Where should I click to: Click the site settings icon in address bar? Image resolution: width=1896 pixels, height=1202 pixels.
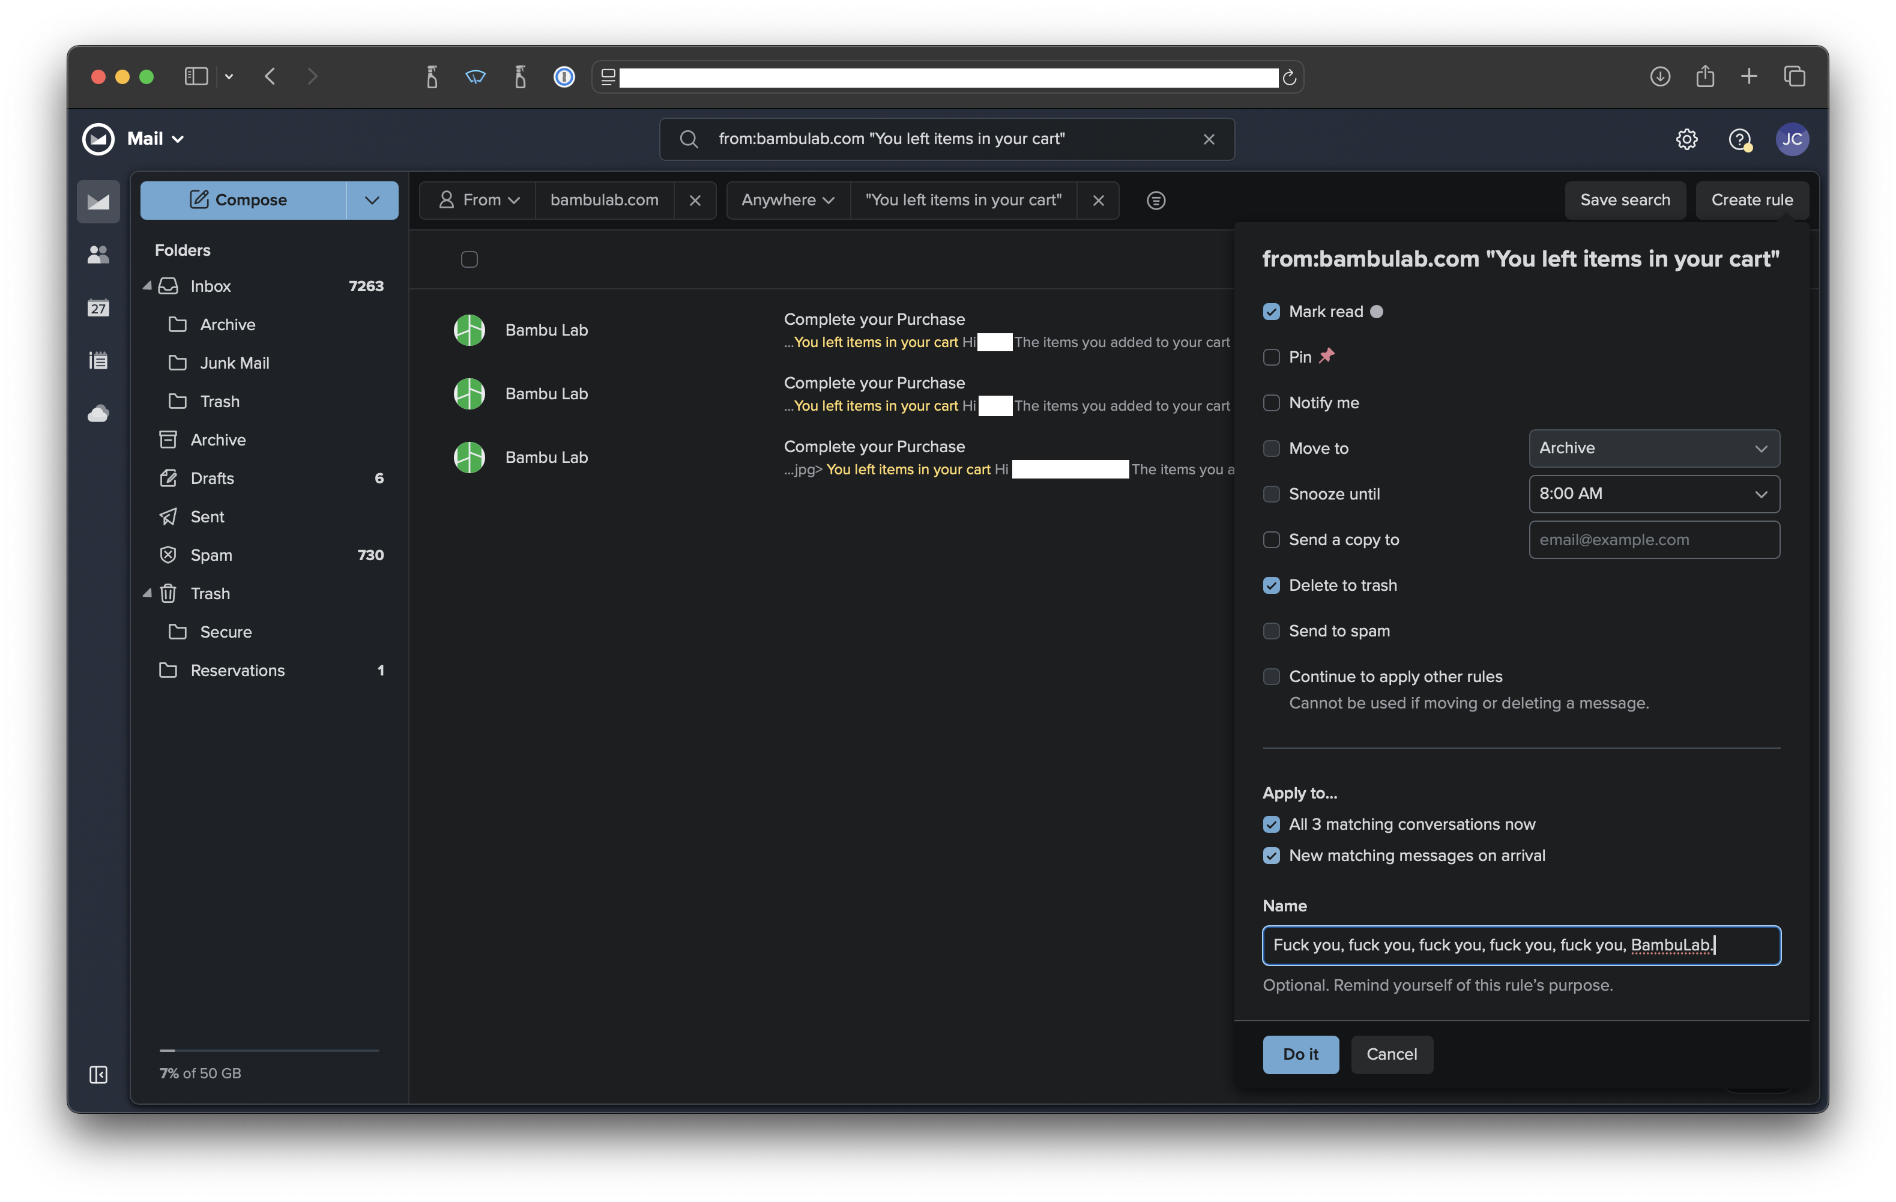608,77
